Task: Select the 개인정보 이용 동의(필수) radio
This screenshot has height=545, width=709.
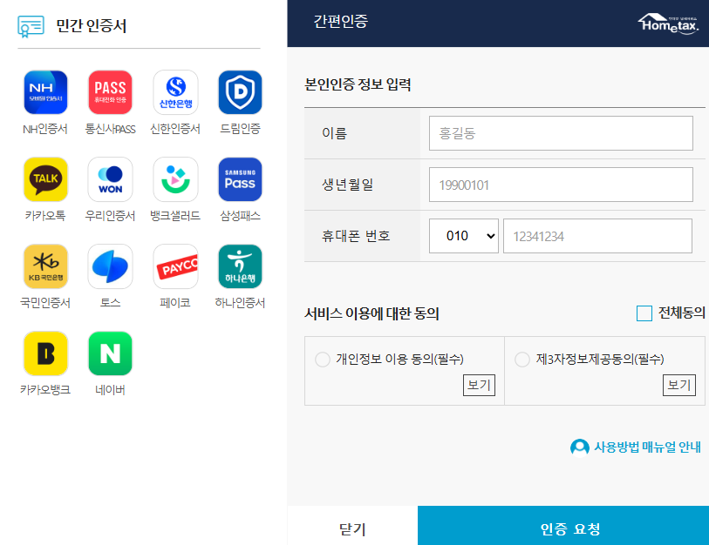Action: click(323, 360)
